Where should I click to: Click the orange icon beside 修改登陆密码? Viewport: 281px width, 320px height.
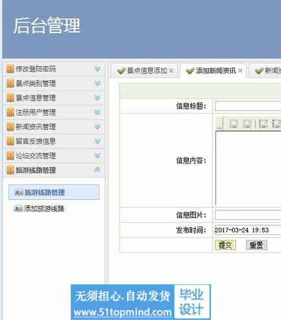point(10,69)
